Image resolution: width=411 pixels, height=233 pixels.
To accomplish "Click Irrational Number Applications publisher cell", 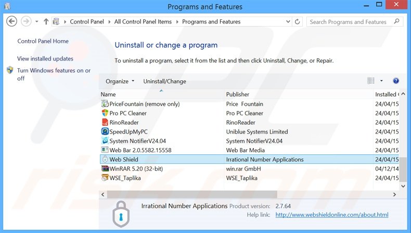I will click(265, 160).
